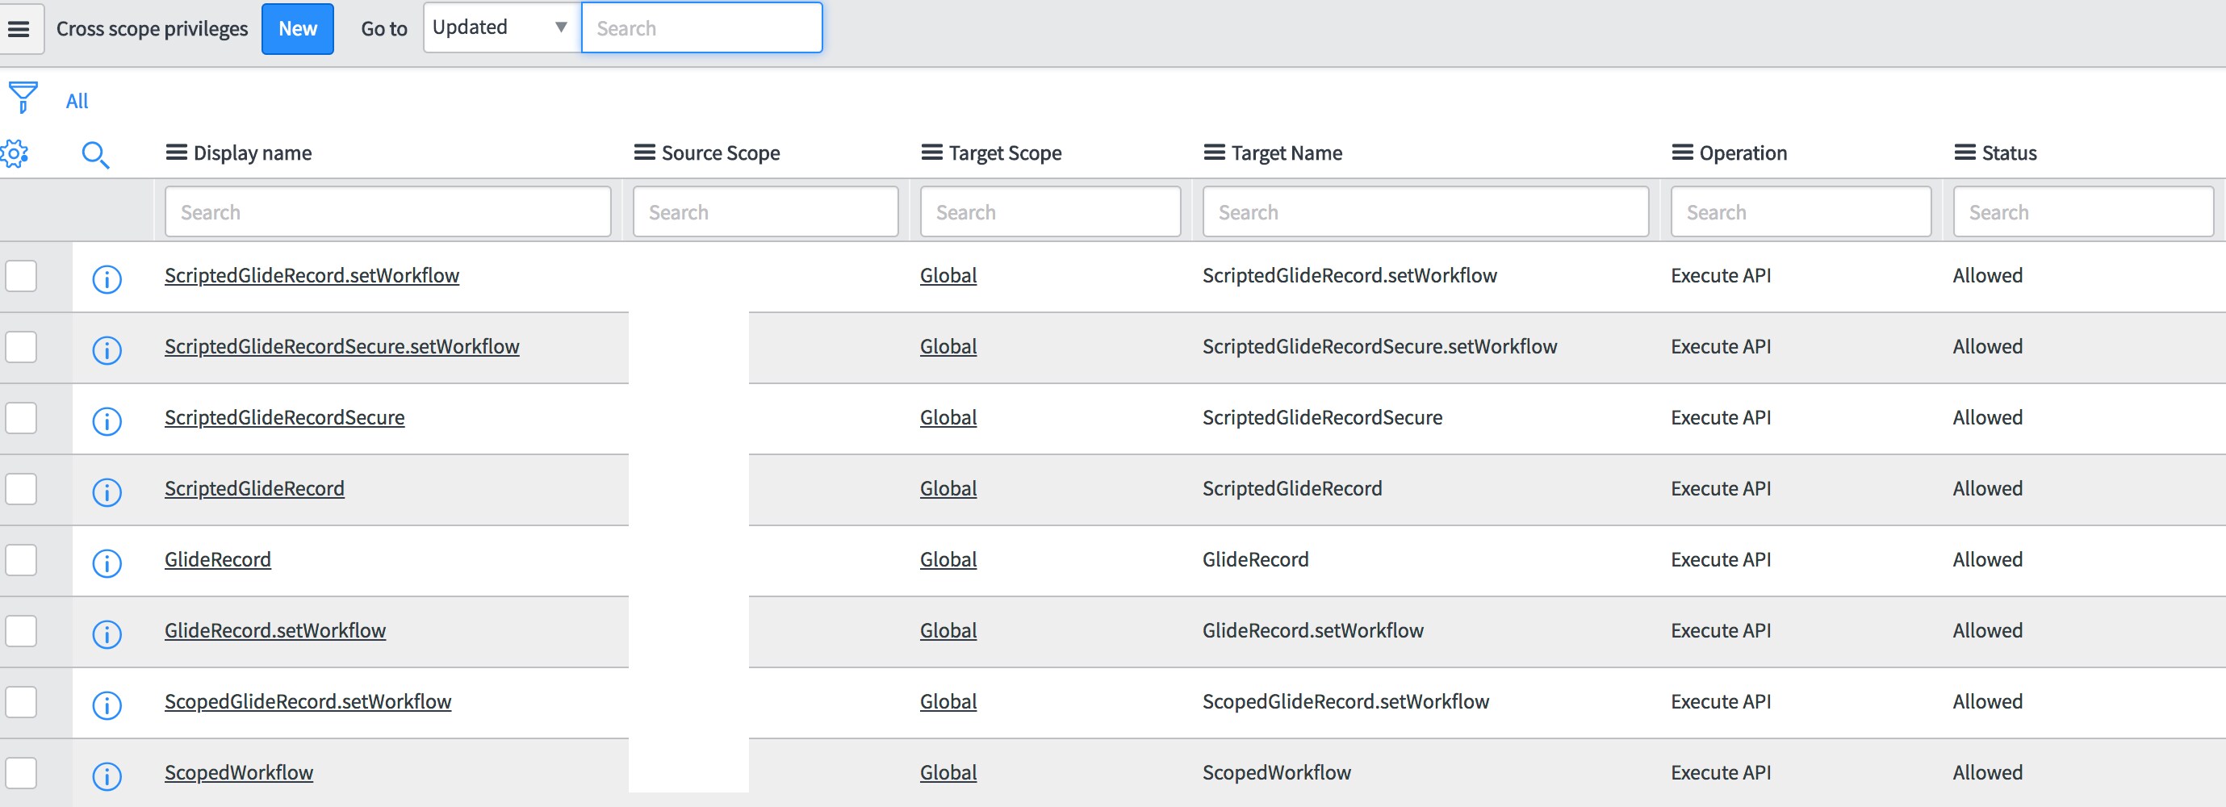The height and width of the screenshot is (807, 2226).
Task: Click Allowed status in ScopedWorkflow row
Action: [1987, 772]
